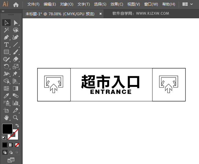Open the arrange documents layout icon
The width and height of the screenshot is (199, 164).
point(185,4)
